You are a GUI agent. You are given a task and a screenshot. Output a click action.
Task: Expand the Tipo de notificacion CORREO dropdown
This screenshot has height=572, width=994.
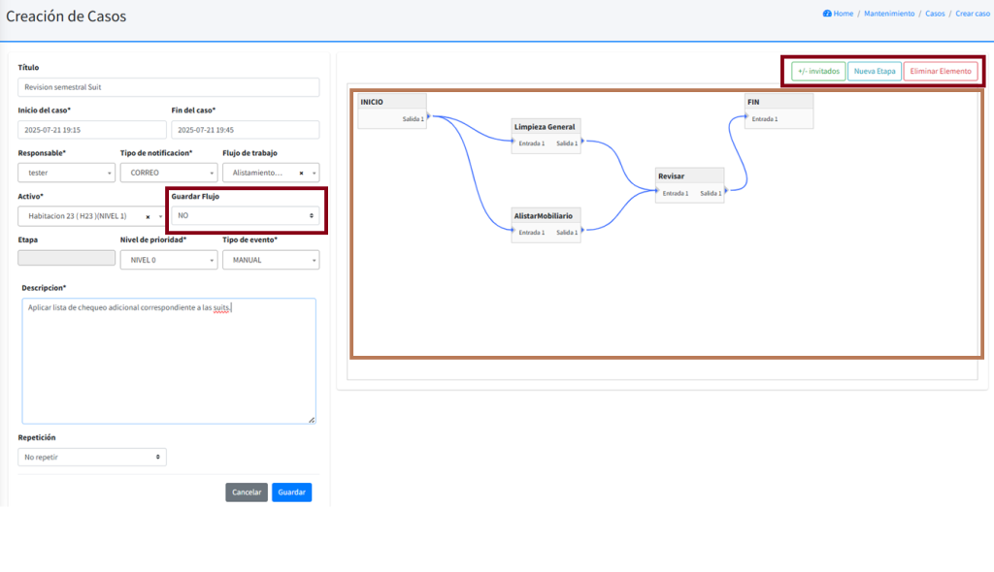click(x=166, y=173)
